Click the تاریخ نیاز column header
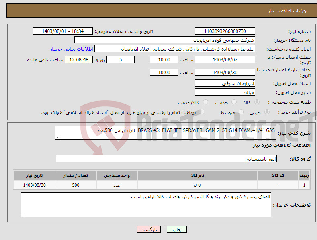 [x=34, y=175]
